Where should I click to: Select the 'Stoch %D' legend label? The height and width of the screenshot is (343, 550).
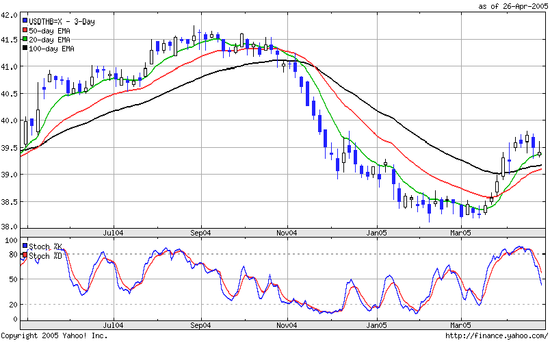tap(45, 255)
